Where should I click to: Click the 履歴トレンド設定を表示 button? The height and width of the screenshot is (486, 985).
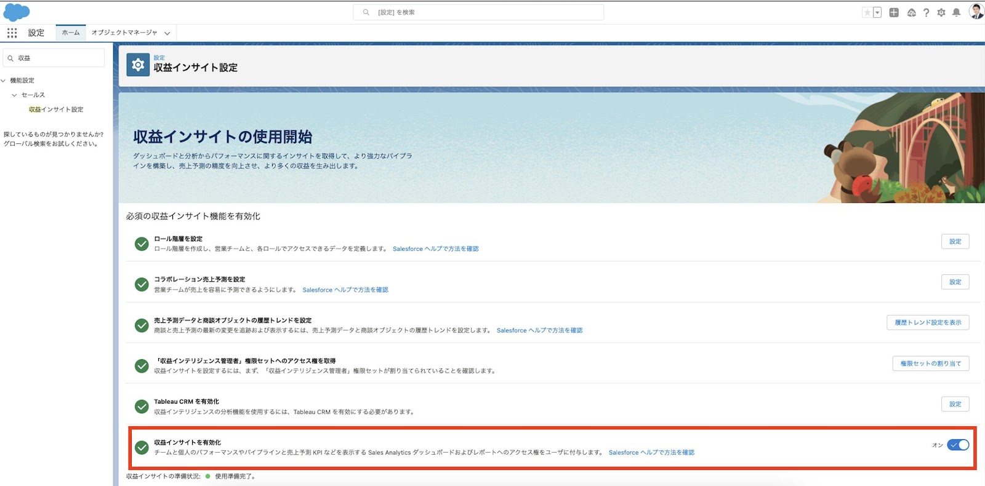928,322
